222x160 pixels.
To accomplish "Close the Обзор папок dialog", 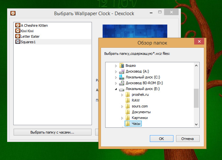I will (x=199, y=42).
